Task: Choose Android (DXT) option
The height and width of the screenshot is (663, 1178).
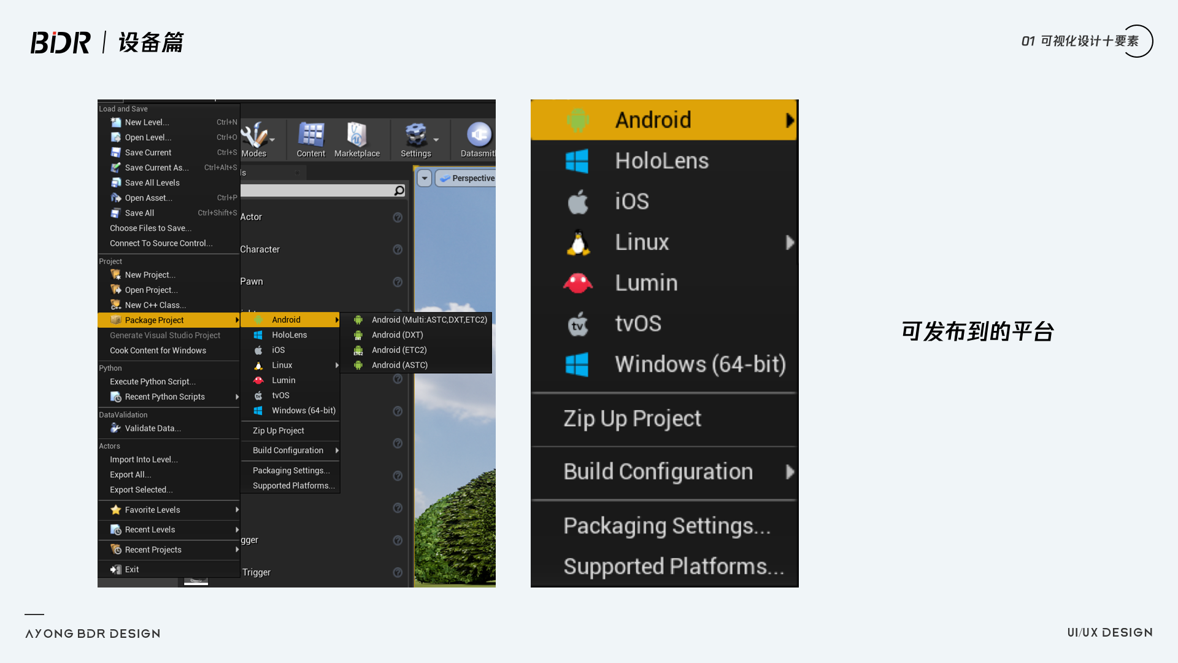Action: tap(417, 335)
